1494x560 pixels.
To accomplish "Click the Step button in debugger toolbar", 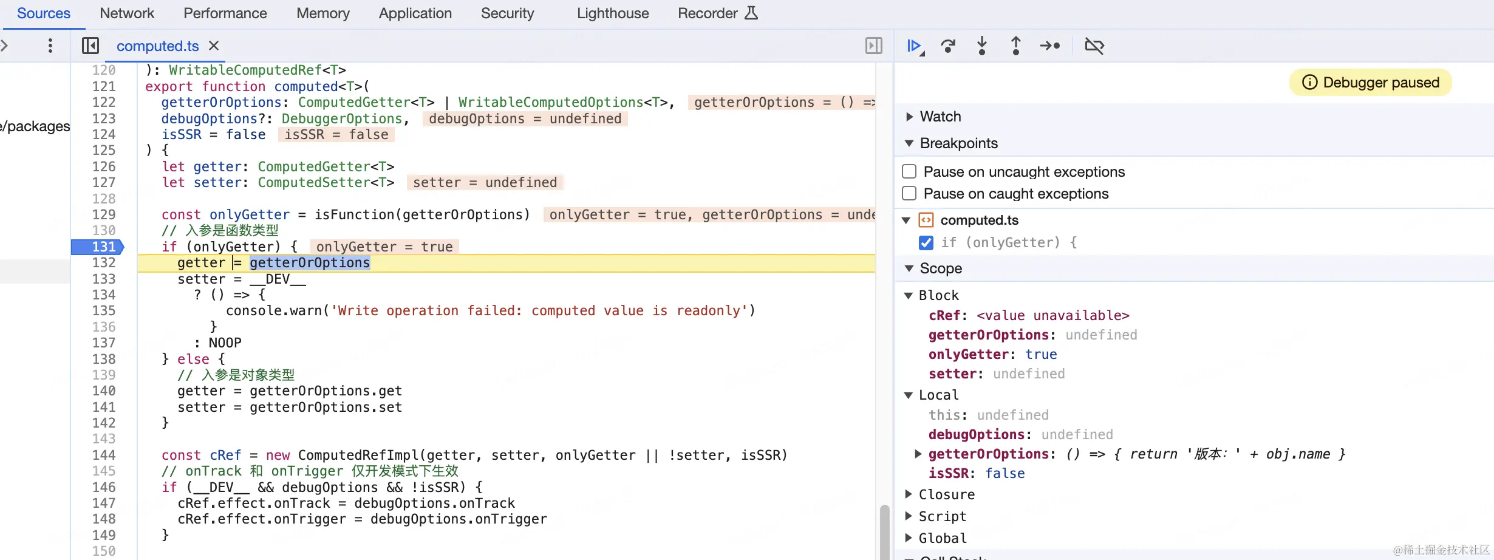I will click(1050, 46).
